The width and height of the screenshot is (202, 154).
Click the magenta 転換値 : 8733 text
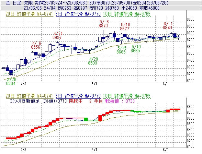point(120,101)
